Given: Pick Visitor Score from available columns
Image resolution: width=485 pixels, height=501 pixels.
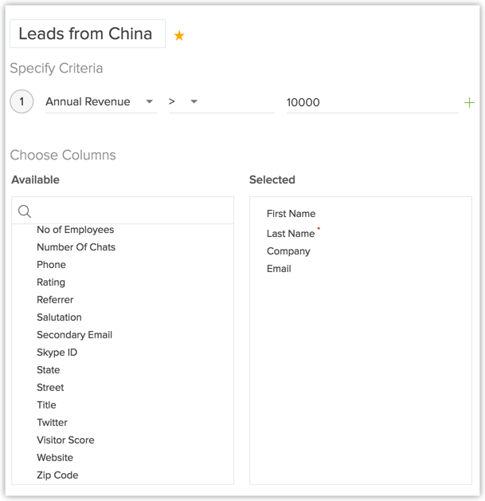Looking at the screenshot, I should click(x=65, y=440).
